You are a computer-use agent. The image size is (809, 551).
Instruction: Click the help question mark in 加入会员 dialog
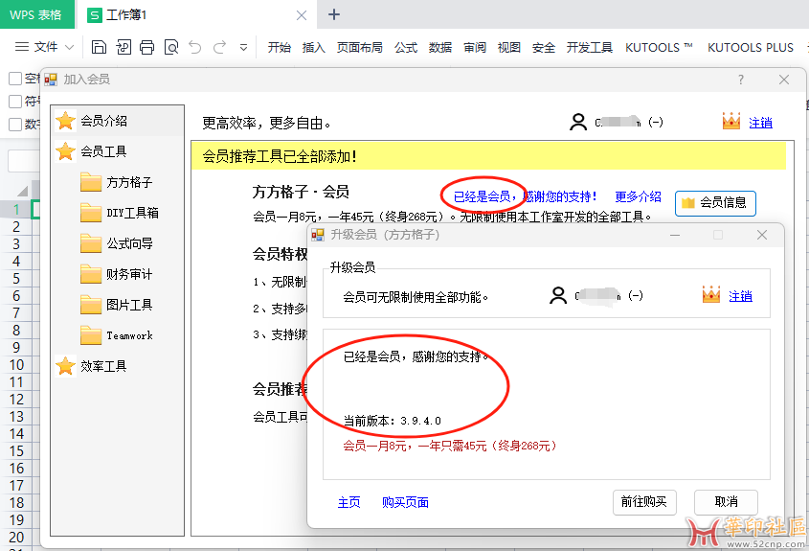[x=741, y=80]
